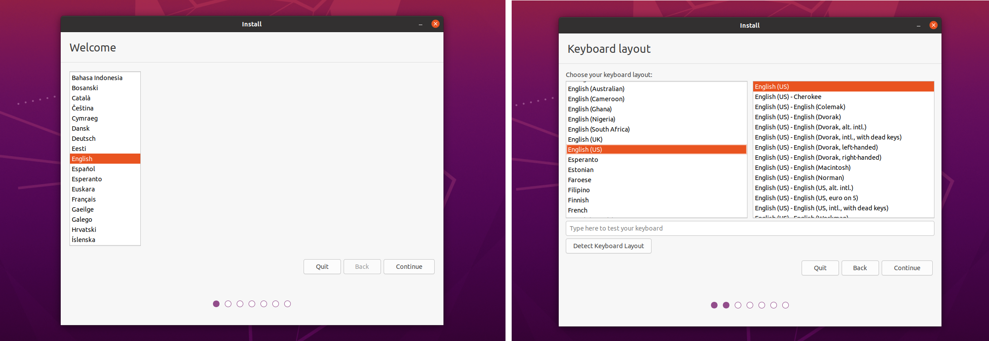Select Bahasa Indonesia in Welcome language list
The width and height of the screenshot is (989, 341).
105,78
